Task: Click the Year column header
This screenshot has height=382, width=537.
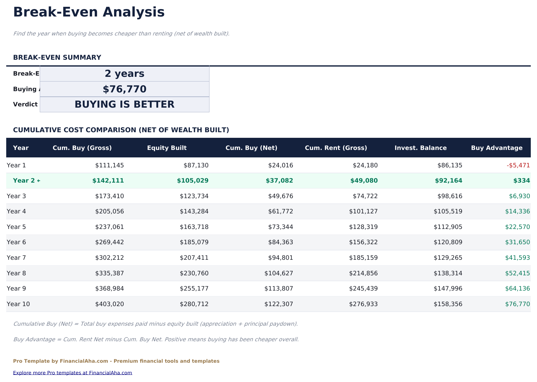Action: (x=21, y=148)
